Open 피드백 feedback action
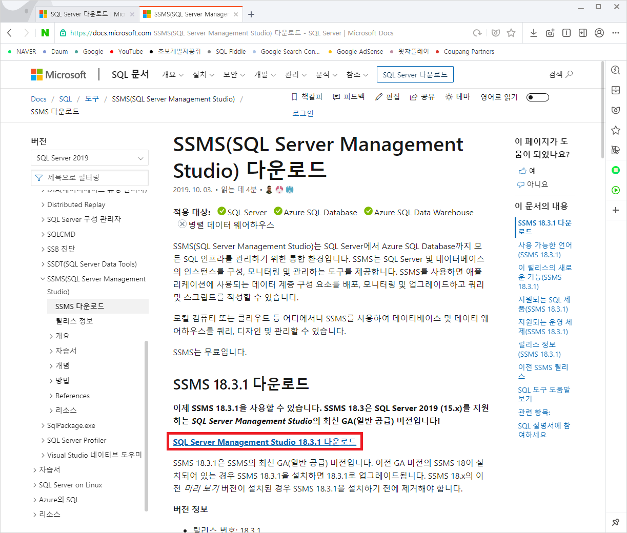 (349, 96)
